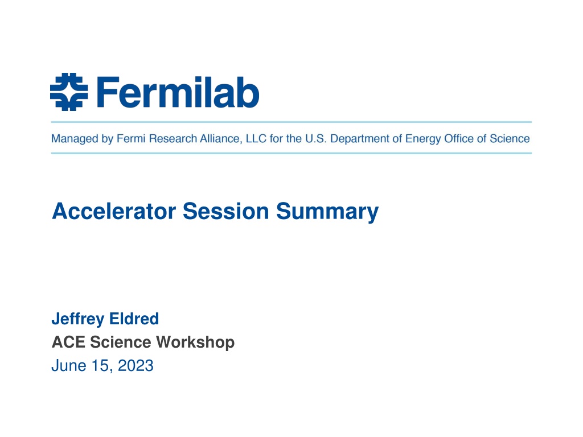Click the author name Jeffrey Eldred
Image resolution: width=583 pixels, height=437 pixels.
tap(105, 319)
